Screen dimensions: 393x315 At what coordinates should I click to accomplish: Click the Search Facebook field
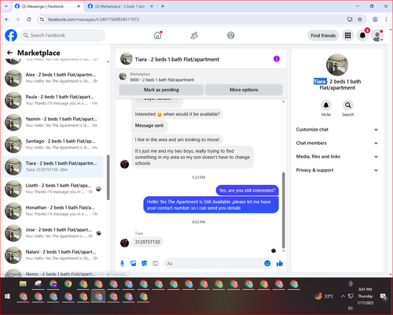click(x=63, y=35)
